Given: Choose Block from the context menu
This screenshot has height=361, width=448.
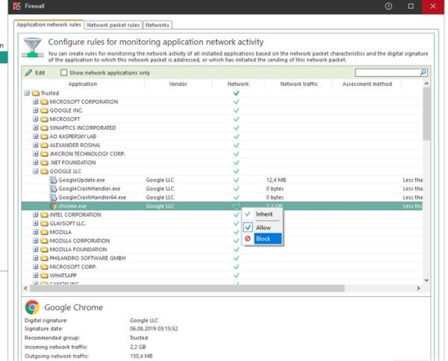Looking at the screenshot, I should [x=263, y=239].
